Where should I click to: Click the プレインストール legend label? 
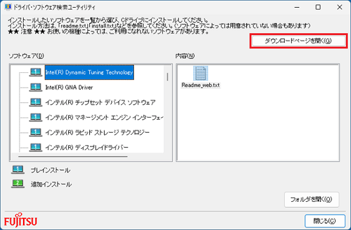point(50,171)
